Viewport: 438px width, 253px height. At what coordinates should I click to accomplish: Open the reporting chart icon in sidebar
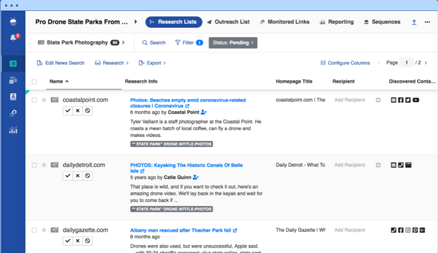pos(13,130)
